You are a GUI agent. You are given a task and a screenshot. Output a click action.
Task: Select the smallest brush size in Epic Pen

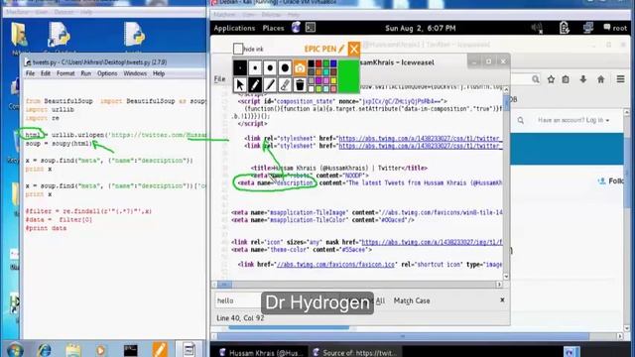240,68
